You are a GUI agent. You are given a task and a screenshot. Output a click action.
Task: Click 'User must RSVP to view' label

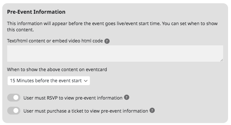pos(73,98)
